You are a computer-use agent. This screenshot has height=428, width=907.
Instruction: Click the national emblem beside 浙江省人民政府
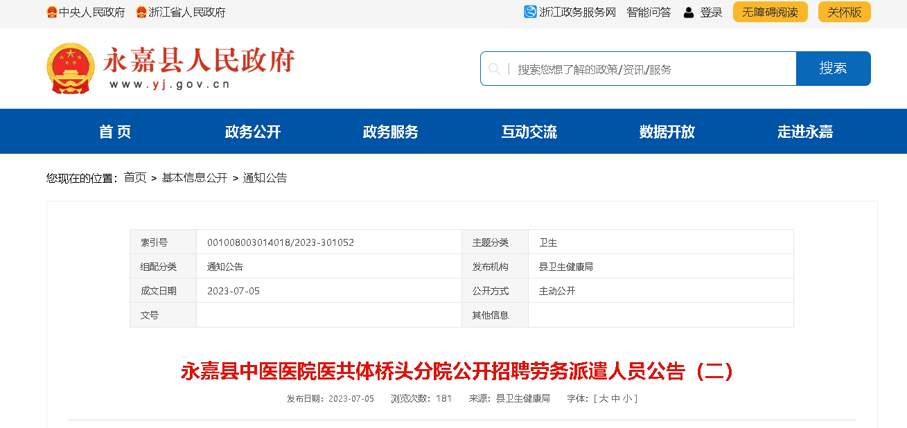[141, 12]
